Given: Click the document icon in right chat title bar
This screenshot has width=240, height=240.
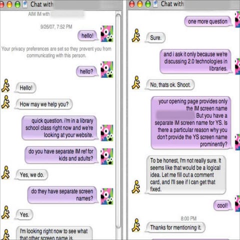Looking at the screenshot, I should click(x=155, y=4).
